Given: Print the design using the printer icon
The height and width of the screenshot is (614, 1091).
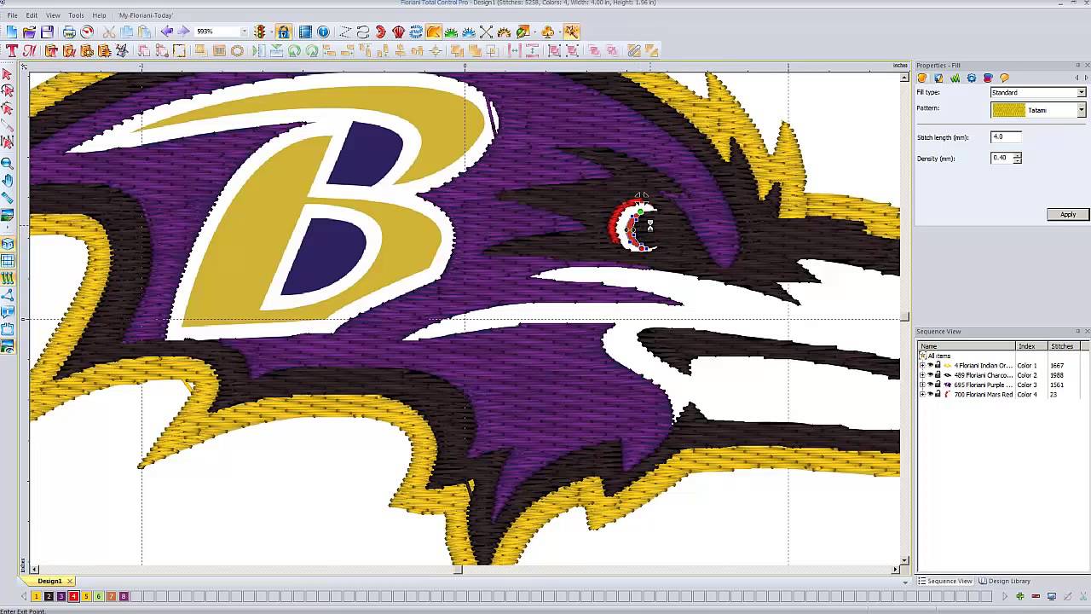Looking at the screenshot, I should pos(69,32).
